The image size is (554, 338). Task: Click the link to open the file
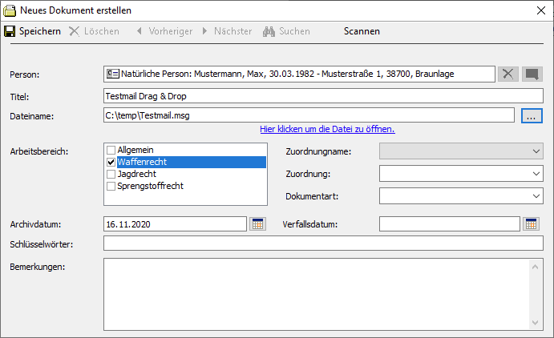[x=327, y=129]
